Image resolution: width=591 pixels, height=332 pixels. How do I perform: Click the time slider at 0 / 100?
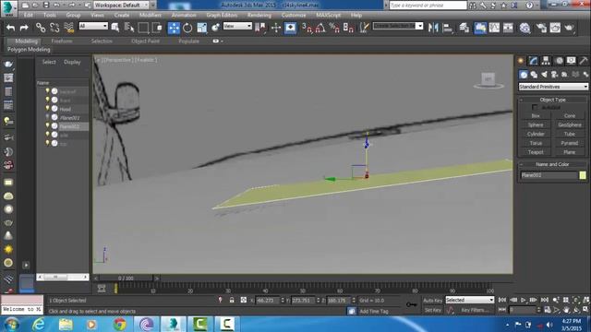[x=126, y=279]
